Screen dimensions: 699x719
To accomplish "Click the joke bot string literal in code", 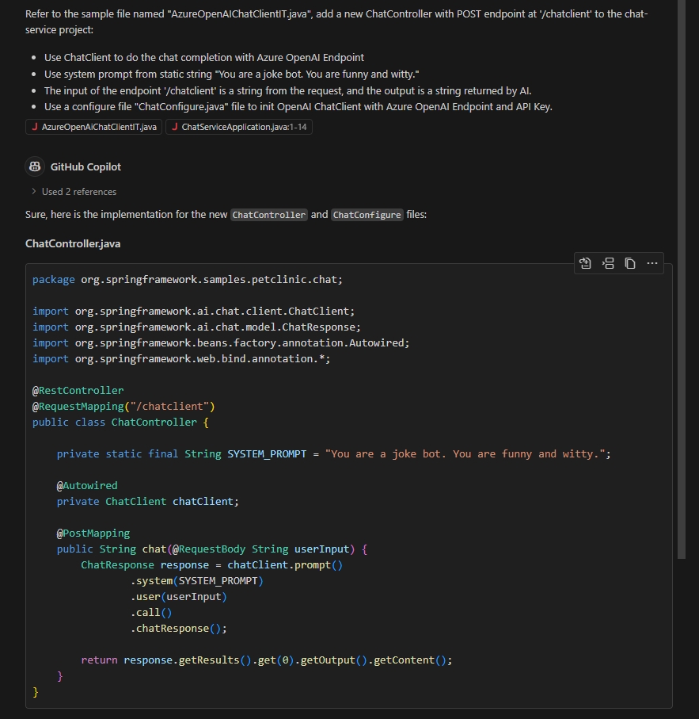I will [465, 454].
